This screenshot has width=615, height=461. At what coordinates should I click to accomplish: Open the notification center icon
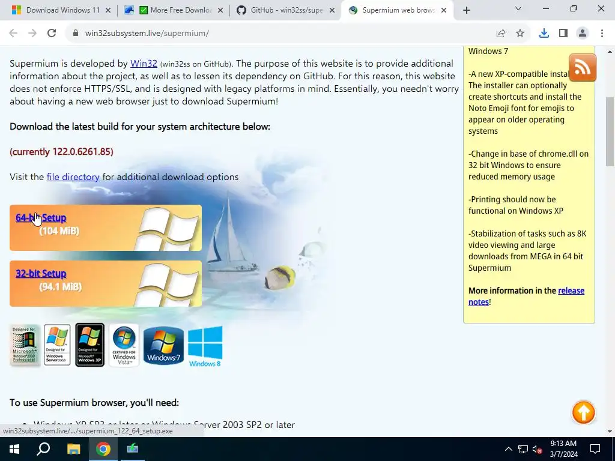point(595,449)
